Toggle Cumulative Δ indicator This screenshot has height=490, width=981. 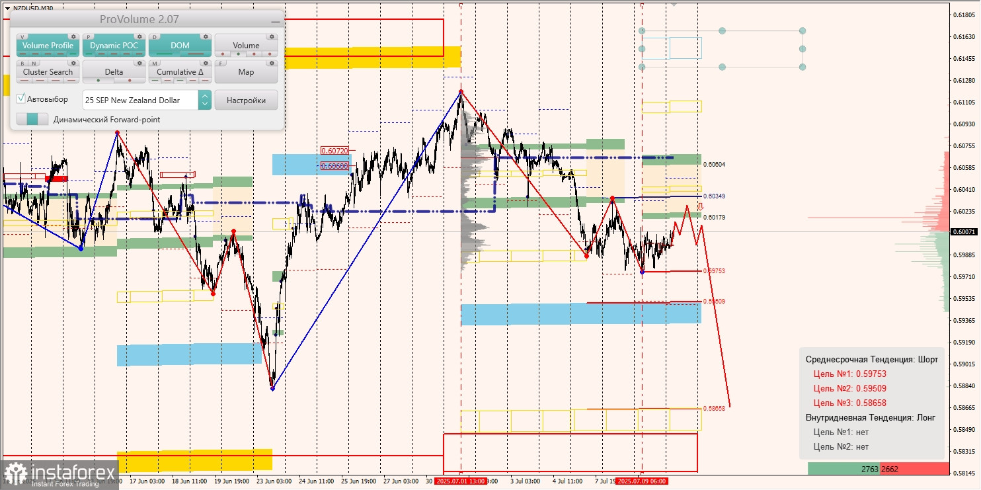[180, 71]
